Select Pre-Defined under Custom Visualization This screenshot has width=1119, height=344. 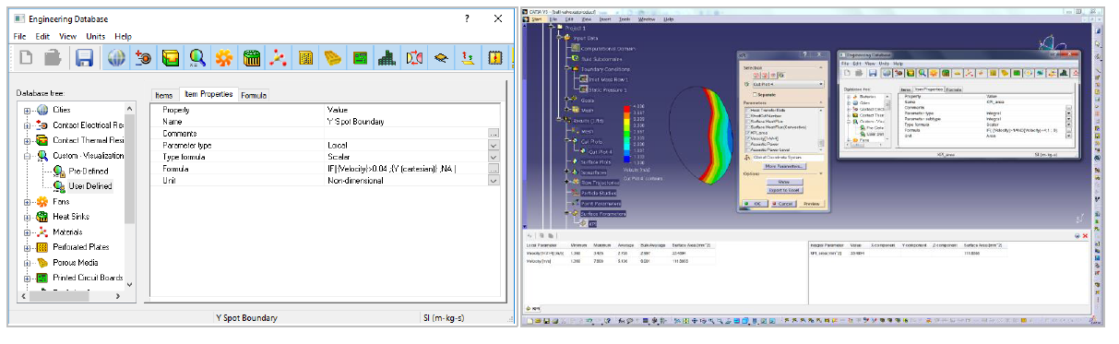pos(89,171)
